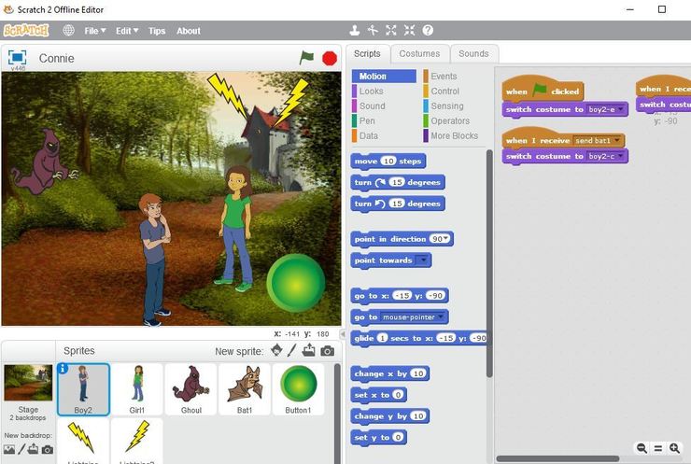Choose new sprite from library icon
The height and width of the screenshot is (464, 691).
276,350
